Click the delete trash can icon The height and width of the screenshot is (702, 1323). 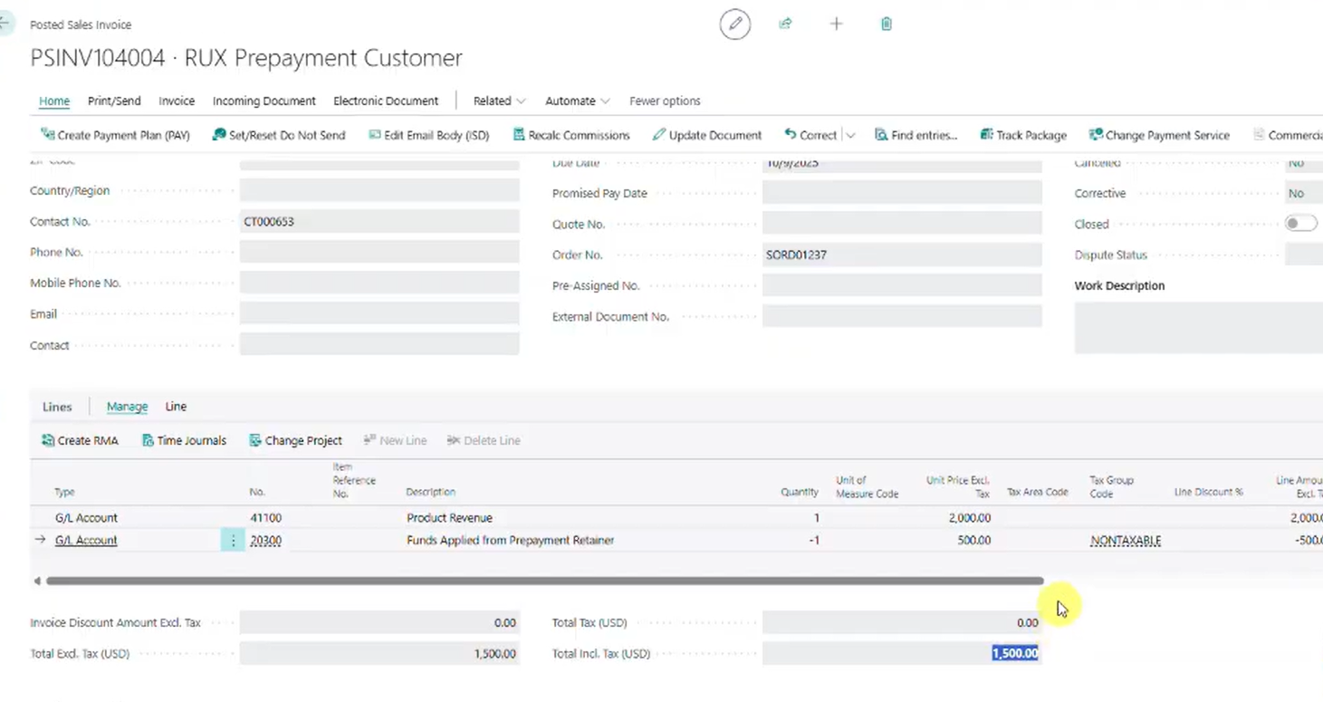coord(887,24)
